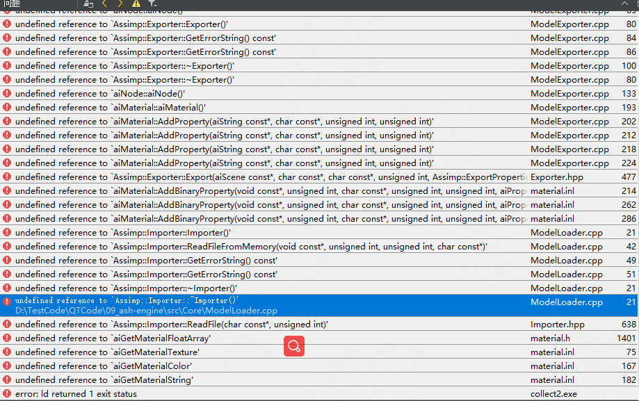
Task: Click error icon of ~Exporter() line 80 row
Action: [7, 79]
